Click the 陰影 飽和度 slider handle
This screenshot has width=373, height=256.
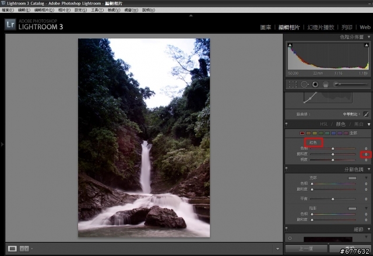pos(312,220)
